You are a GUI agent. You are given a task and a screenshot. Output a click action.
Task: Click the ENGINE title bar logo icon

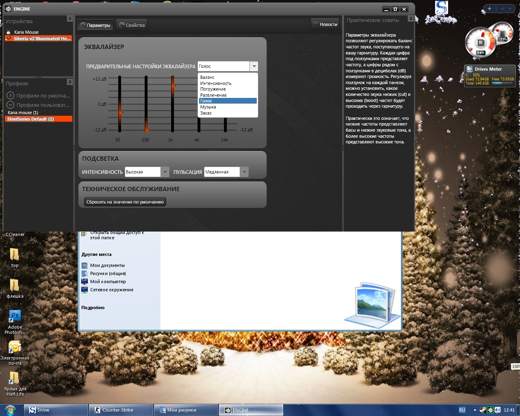coord(8,9)
